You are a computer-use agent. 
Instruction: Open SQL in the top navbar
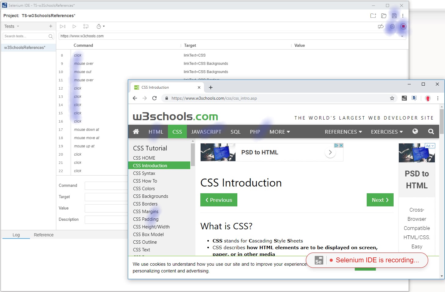(235, 132)
